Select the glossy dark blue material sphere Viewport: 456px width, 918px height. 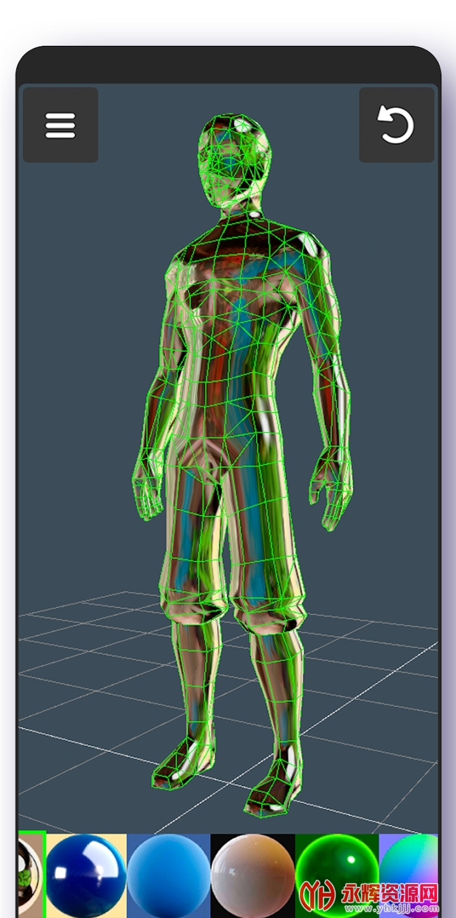click(x=86, y=875)
